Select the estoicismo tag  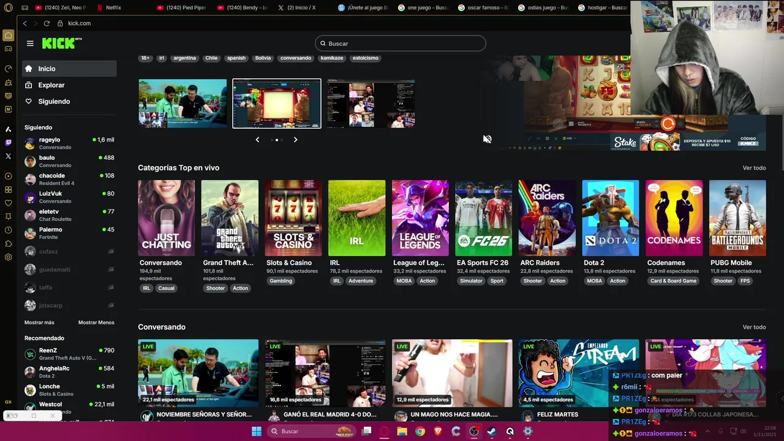[366, 58]
